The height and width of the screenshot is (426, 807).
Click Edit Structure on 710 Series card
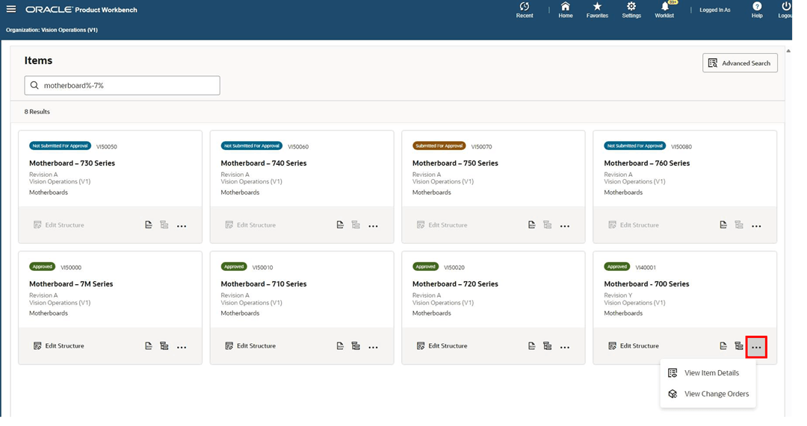tap(250, 346)
